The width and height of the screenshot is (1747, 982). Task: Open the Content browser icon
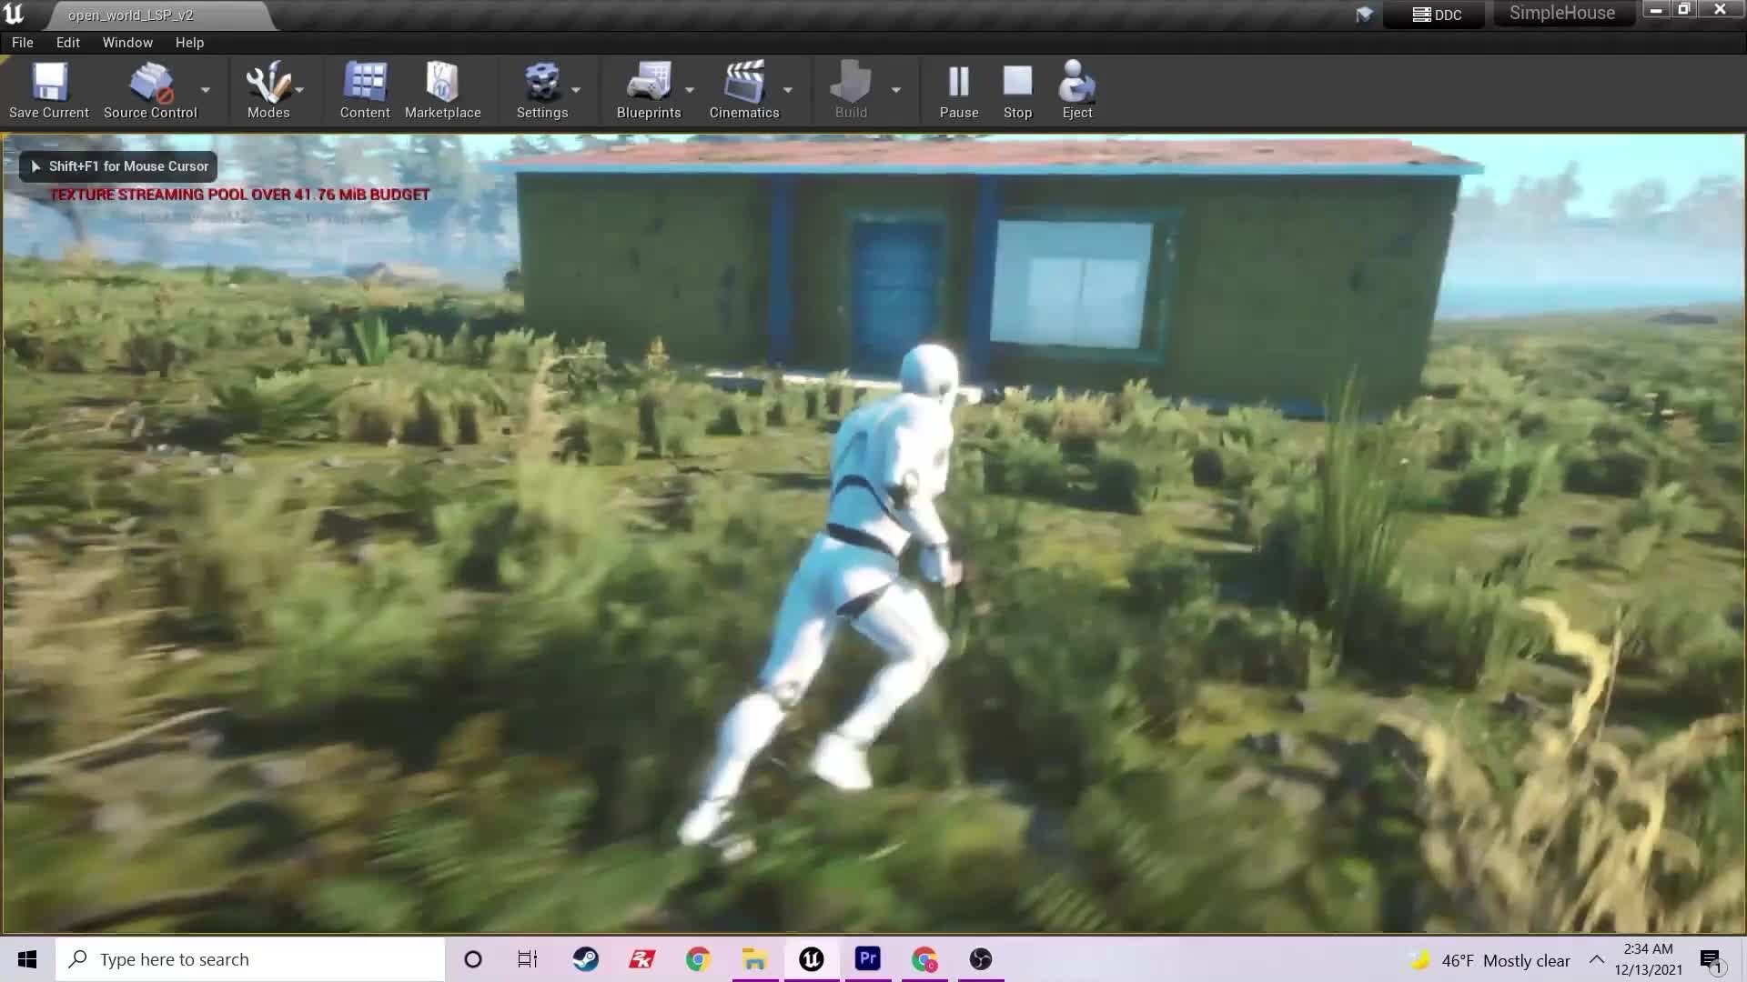tap(365, 83)
